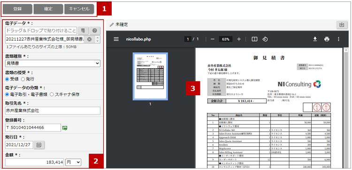Image resolution: width=352 pixels, height=170 pixels.
Task: Click the PDF zoom out minus icon
Action: pos(212,39)
